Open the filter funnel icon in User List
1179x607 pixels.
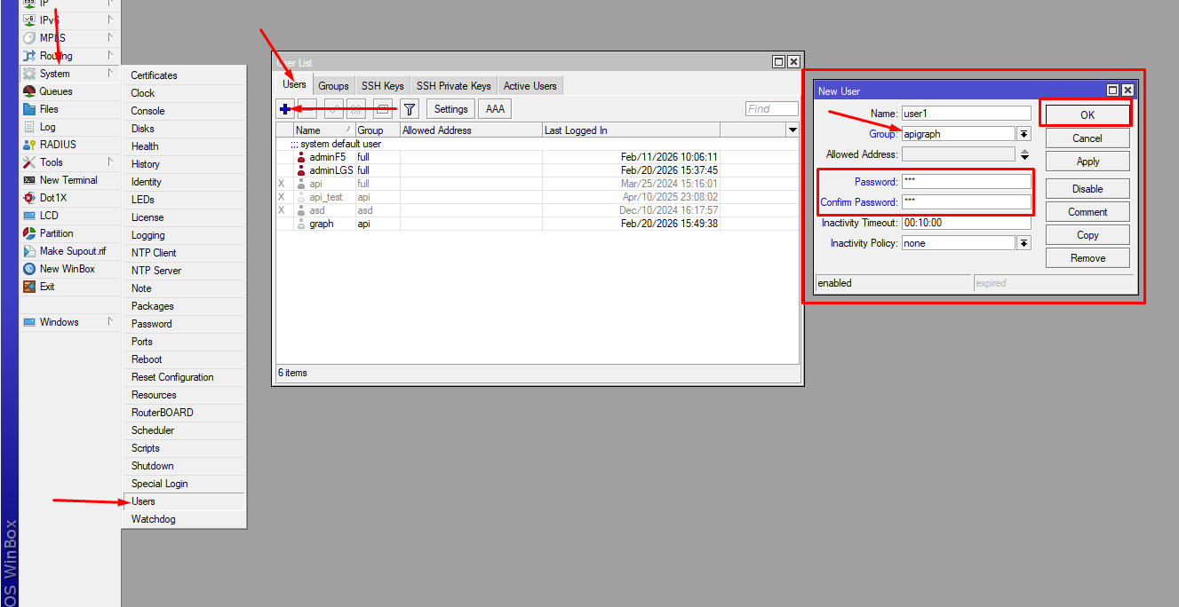point(409,109)
